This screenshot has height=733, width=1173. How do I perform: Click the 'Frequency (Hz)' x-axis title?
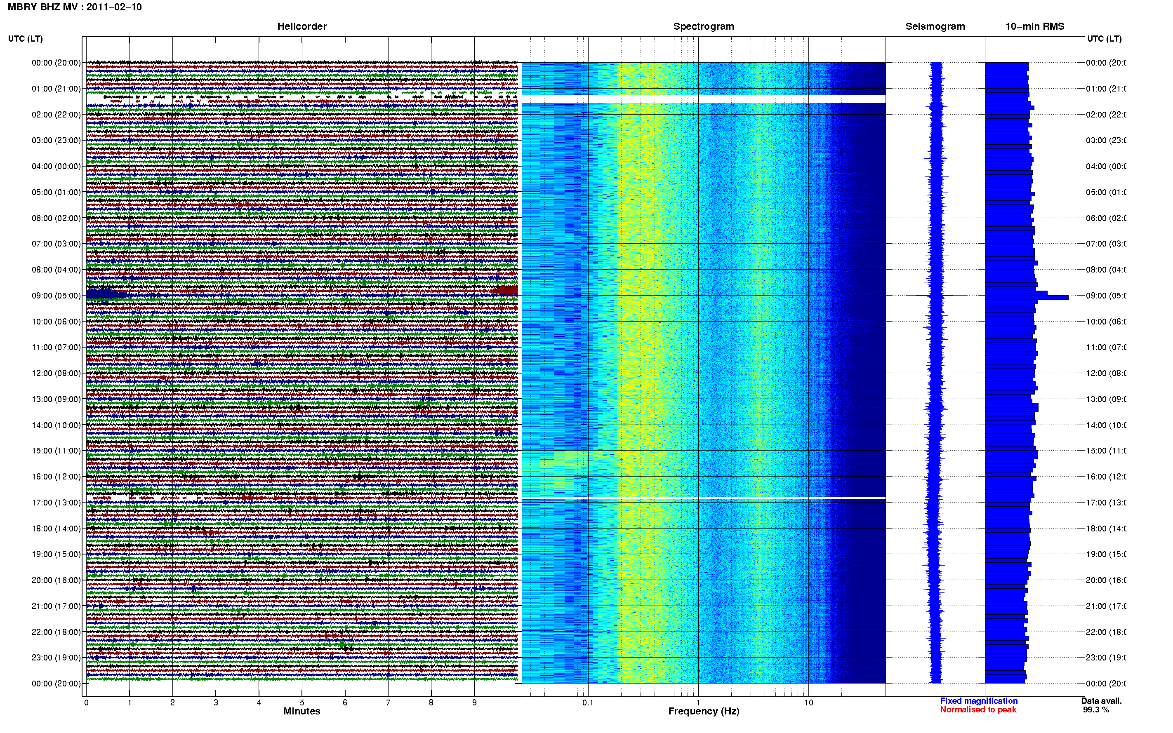704,712
